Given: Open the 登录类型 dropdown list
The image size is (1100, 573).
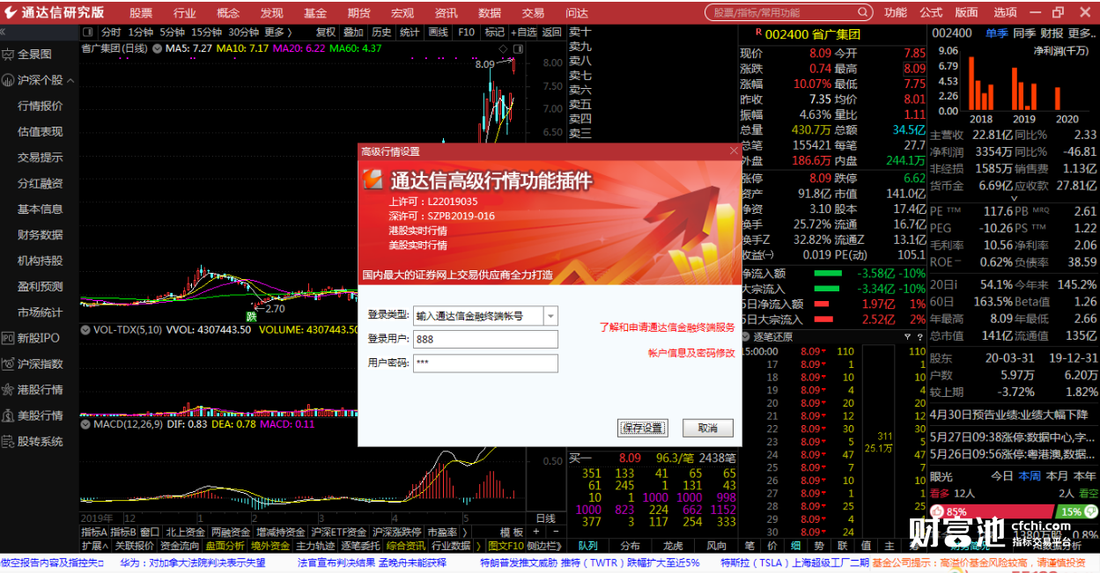Looking at the screenshot, I should 550,315.
